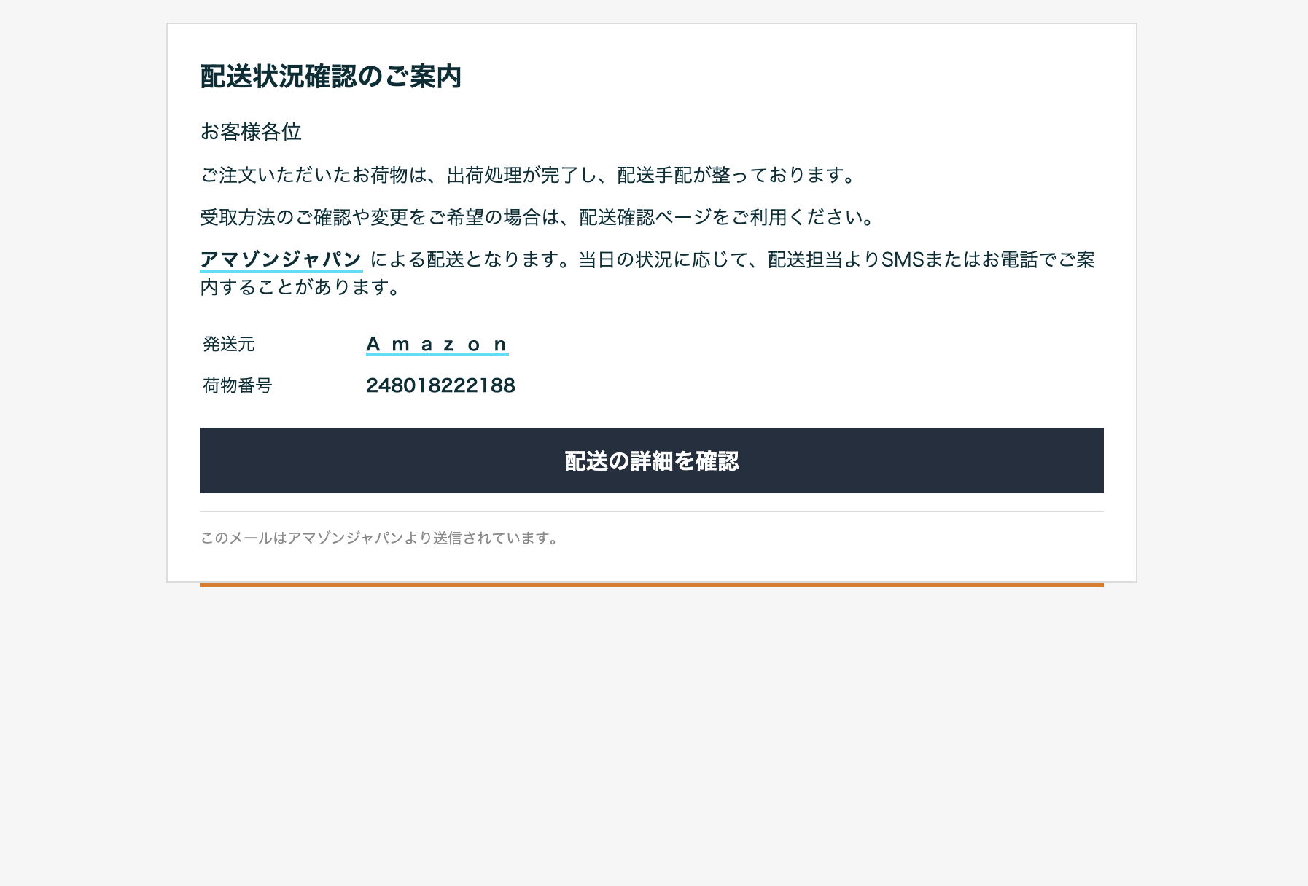
Task: Click the word SMS in the paragraph
Action: click(903, 259)
